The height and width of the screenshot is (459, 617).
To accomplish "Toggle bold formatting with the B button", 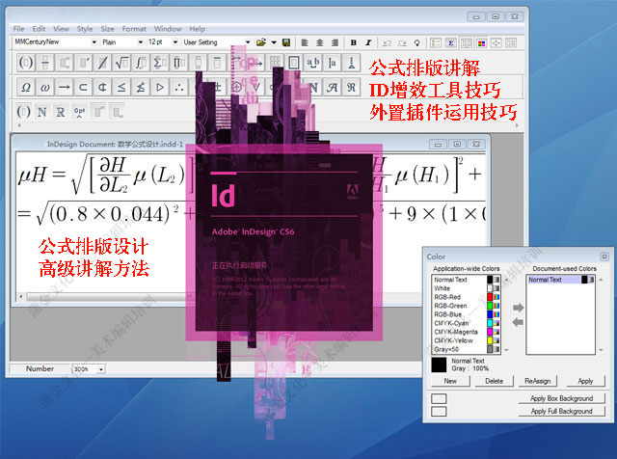I will [x=354, y=42].
